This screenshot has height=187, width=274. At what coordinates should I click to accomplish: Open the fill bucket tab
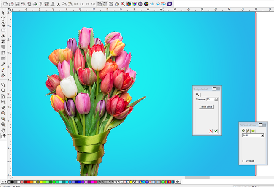coord(243,131)
